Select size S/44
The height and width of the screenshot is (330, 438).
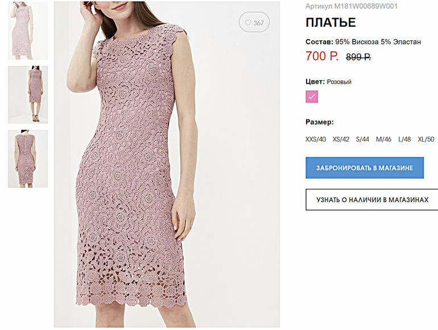tap(363, 139)
